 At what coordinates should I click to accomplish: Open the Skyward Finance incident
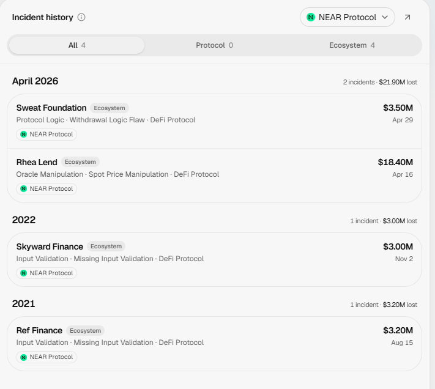tap(215, 260)
